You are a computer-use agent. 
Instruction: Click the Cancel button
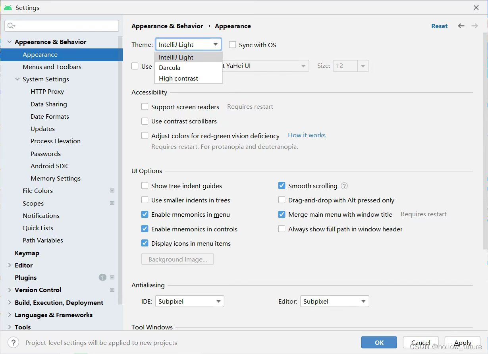pos(421,342)
